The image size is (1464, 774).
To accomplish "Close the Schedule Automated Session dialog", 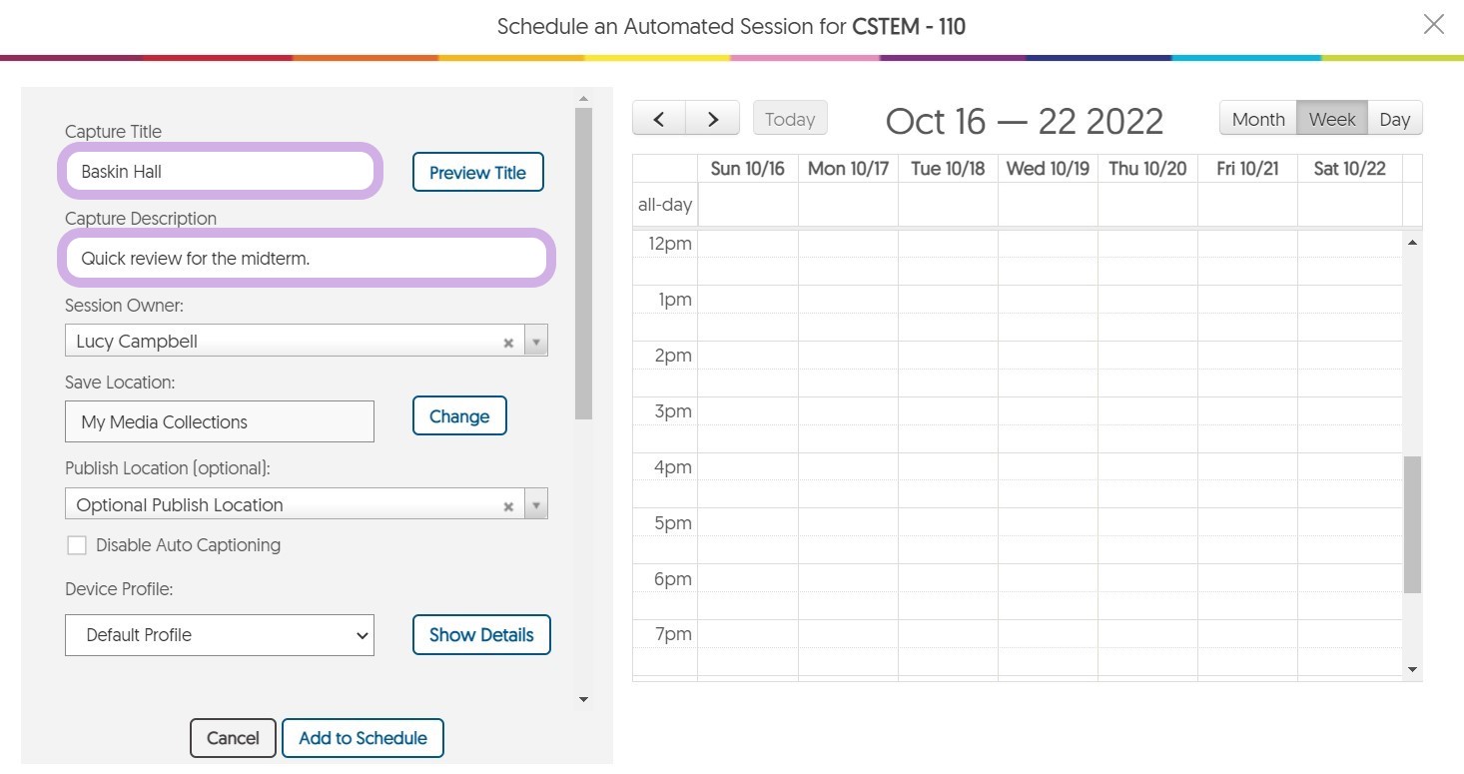I will tap(1433, 25).
